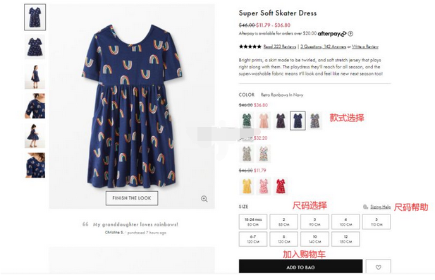
Task: Click the magnifier zoom icon on the dress image
Action: coord(204,199)
